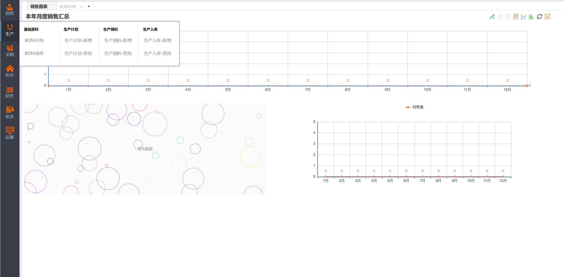564x277 pixels.
Task: Open BOM清单 from the menu
Action: tap(34, 53)
